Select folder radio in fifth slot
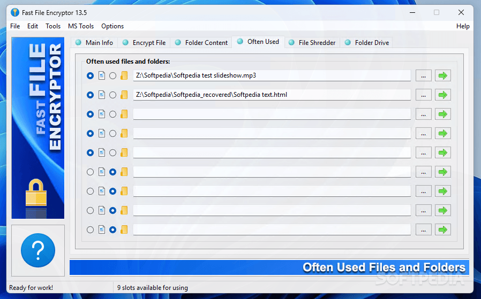 pos(112,152)
